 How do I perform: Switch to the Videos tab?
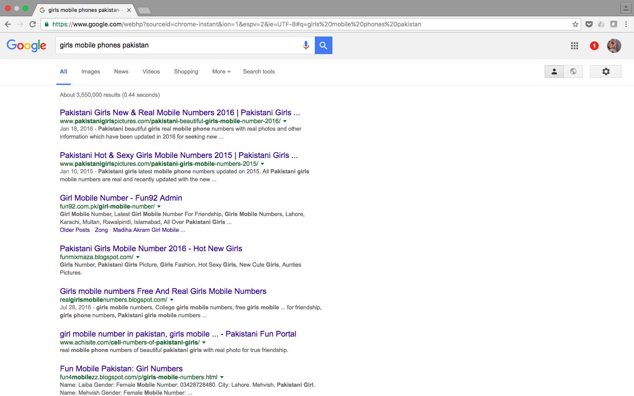(x=151, y=72)
